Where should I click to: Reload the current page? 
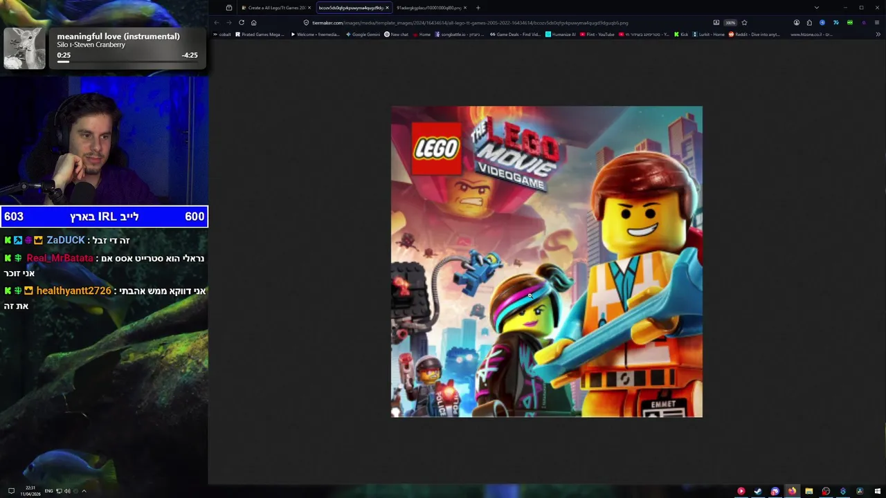tap(241, 22)
